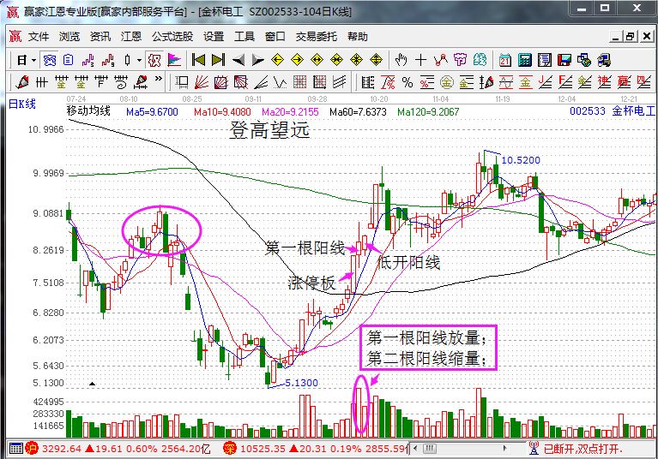Select the rectangle measure drawing tool
The image size is (658, 459).
[182, 82]
